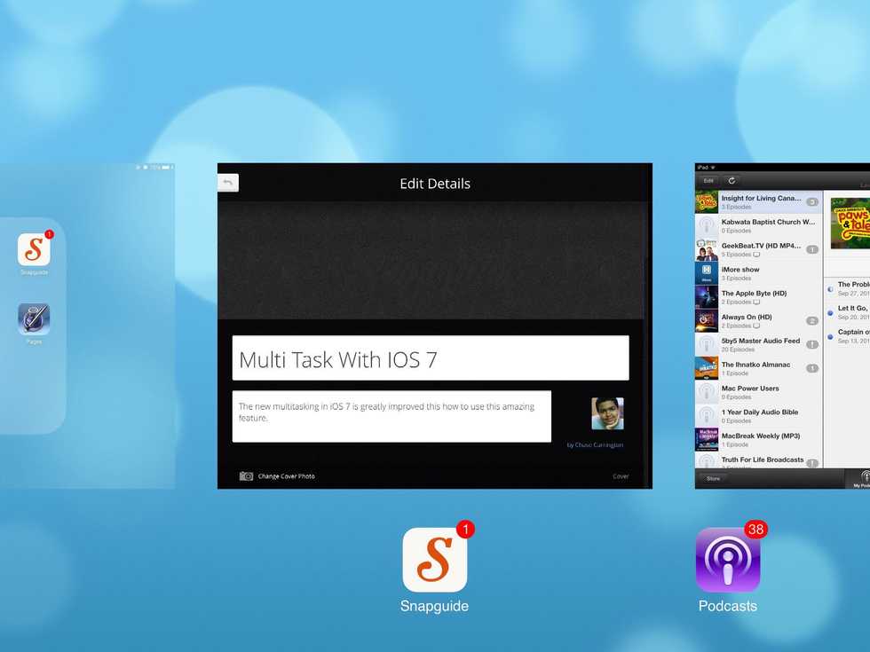
Task: Tap the author profile photo
Action: [607, 413]
